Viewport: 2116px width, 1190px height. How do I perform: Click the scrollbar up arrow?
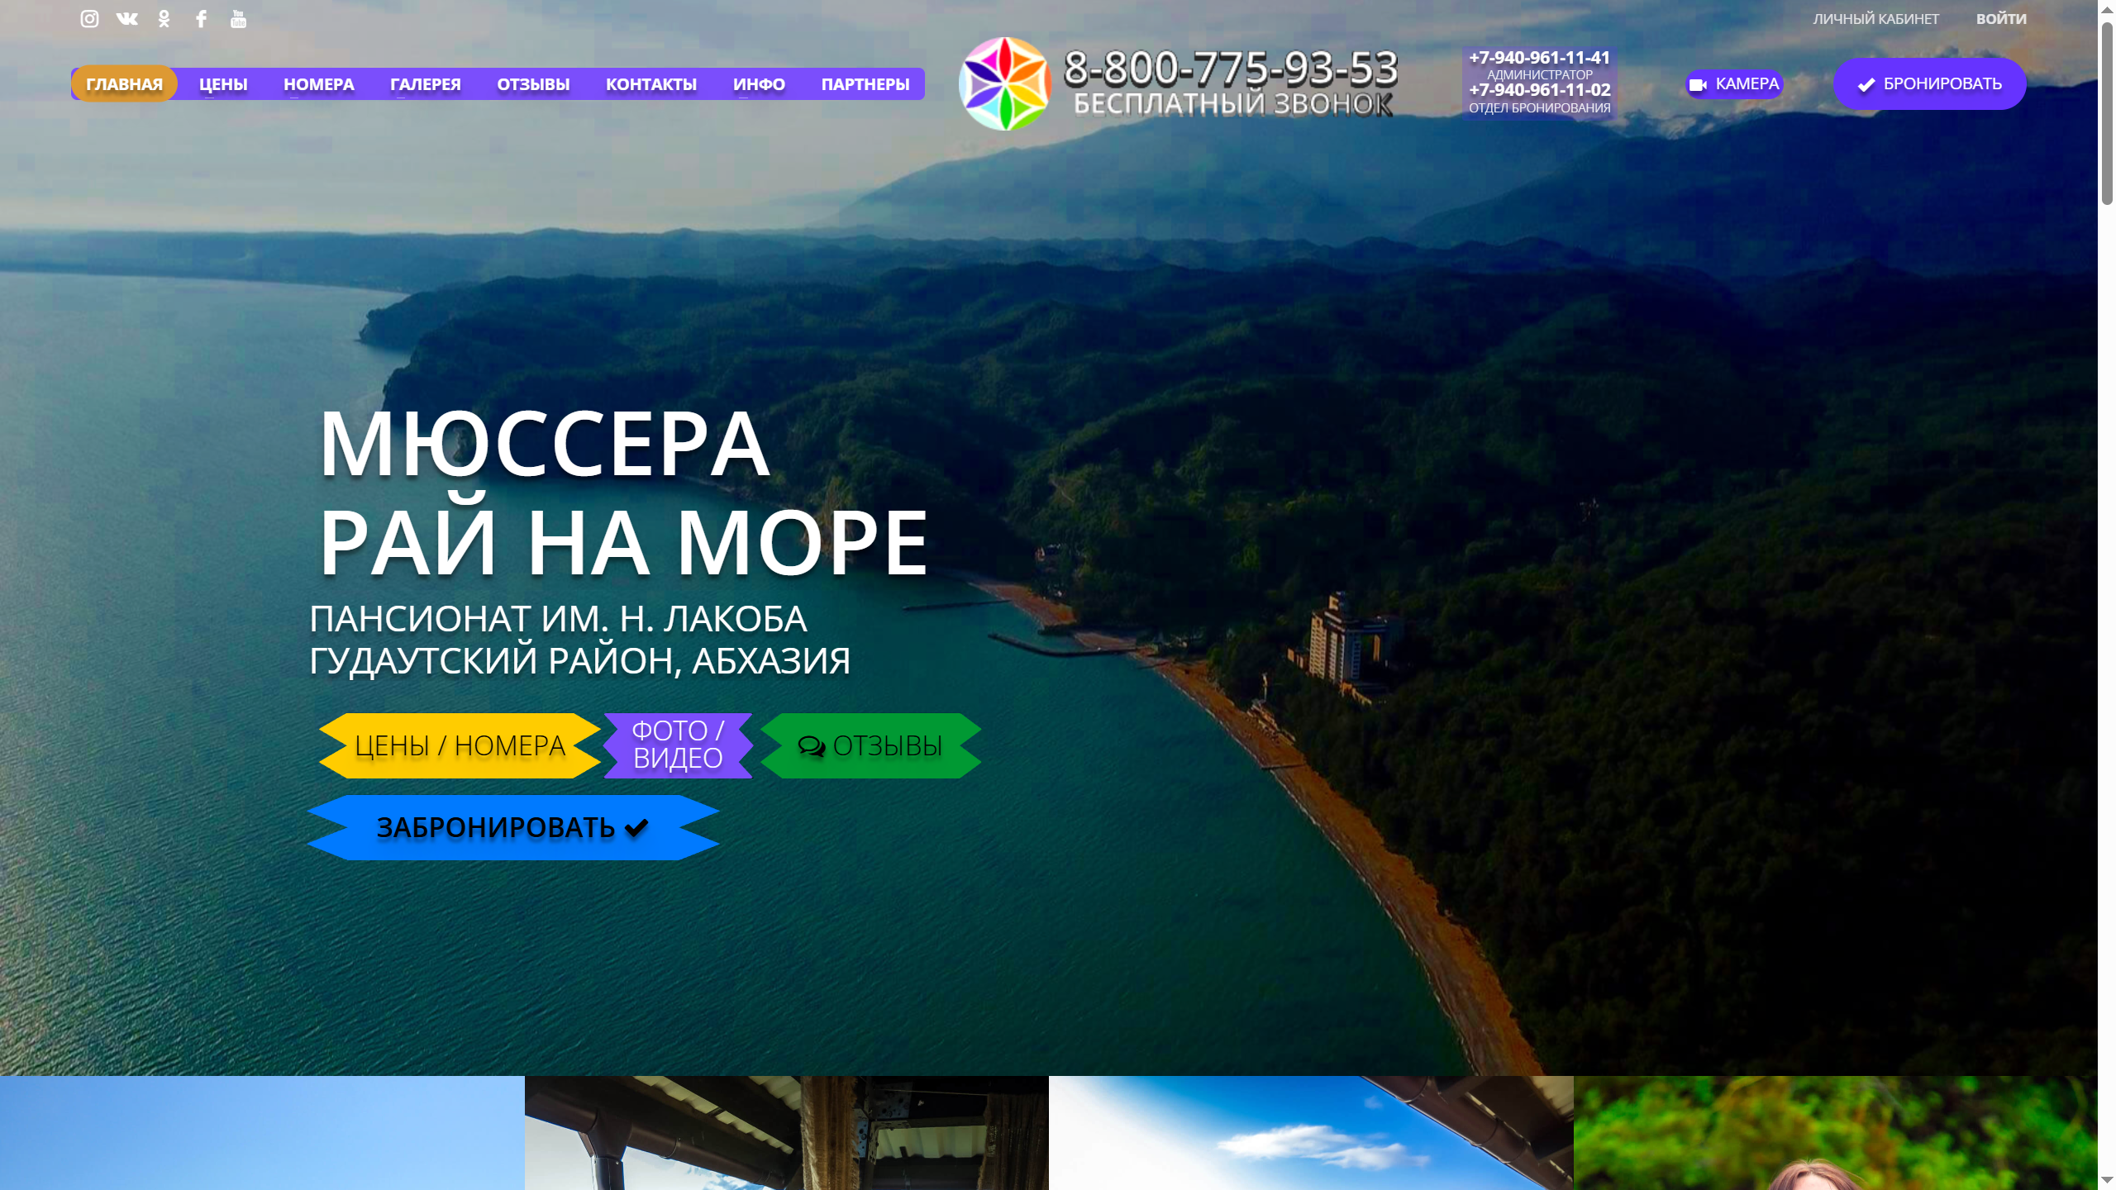[x=2107, y=8]
